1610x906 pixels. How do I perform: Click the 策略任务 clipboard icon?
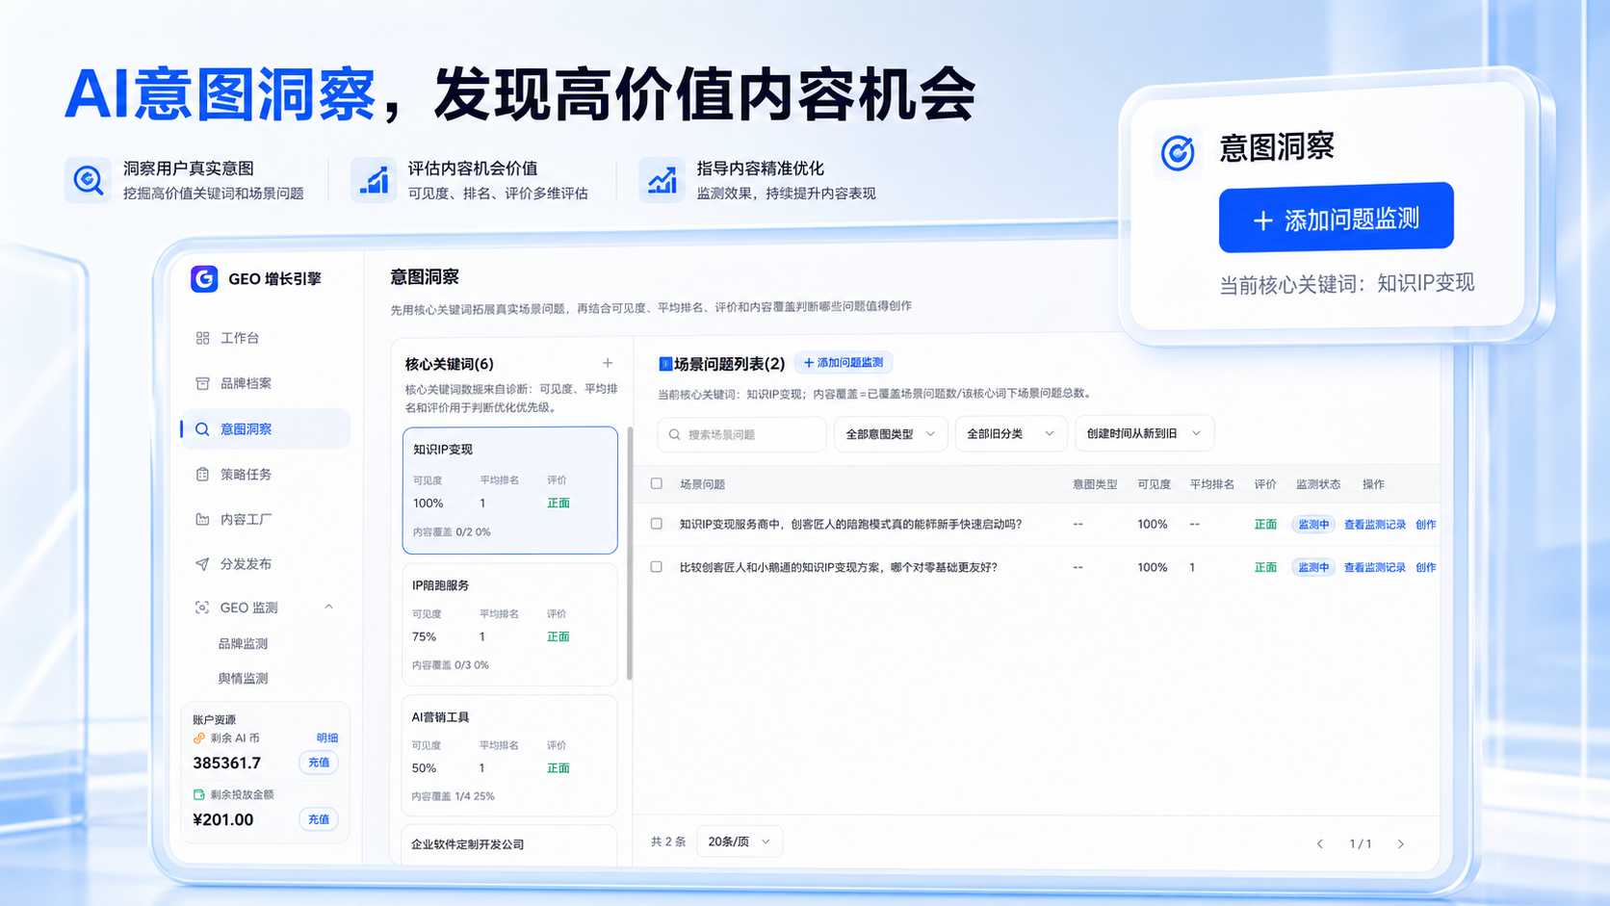pos(202,475)
